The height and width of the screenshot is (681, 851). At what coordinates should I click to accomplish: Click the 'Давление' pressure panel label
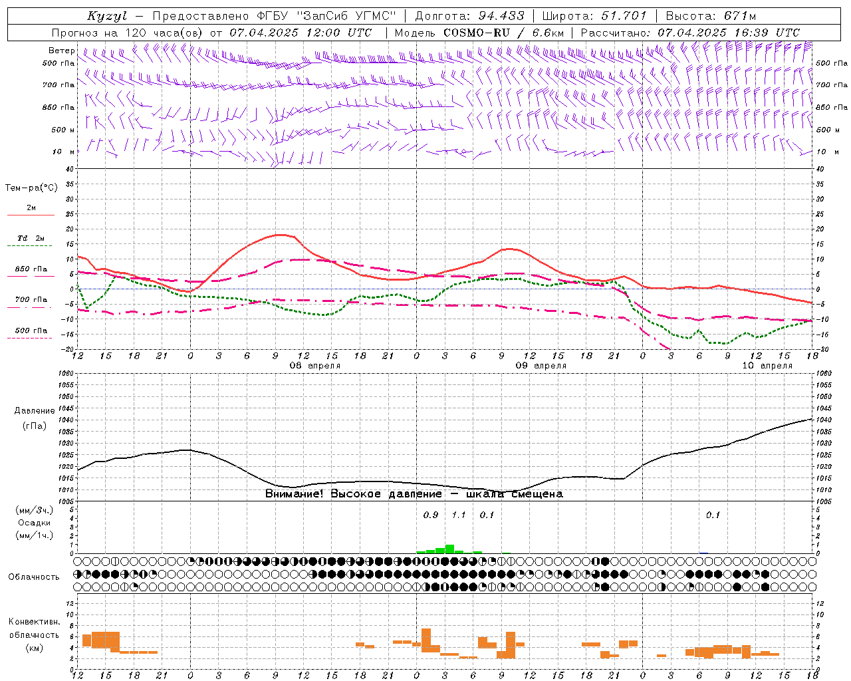point(34,411)
